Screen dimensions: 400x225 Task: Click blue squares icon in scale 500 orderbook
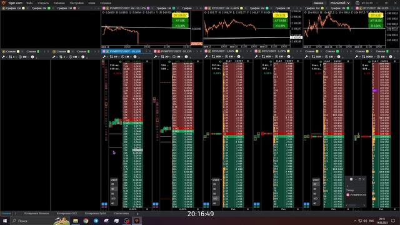[307, 204]
